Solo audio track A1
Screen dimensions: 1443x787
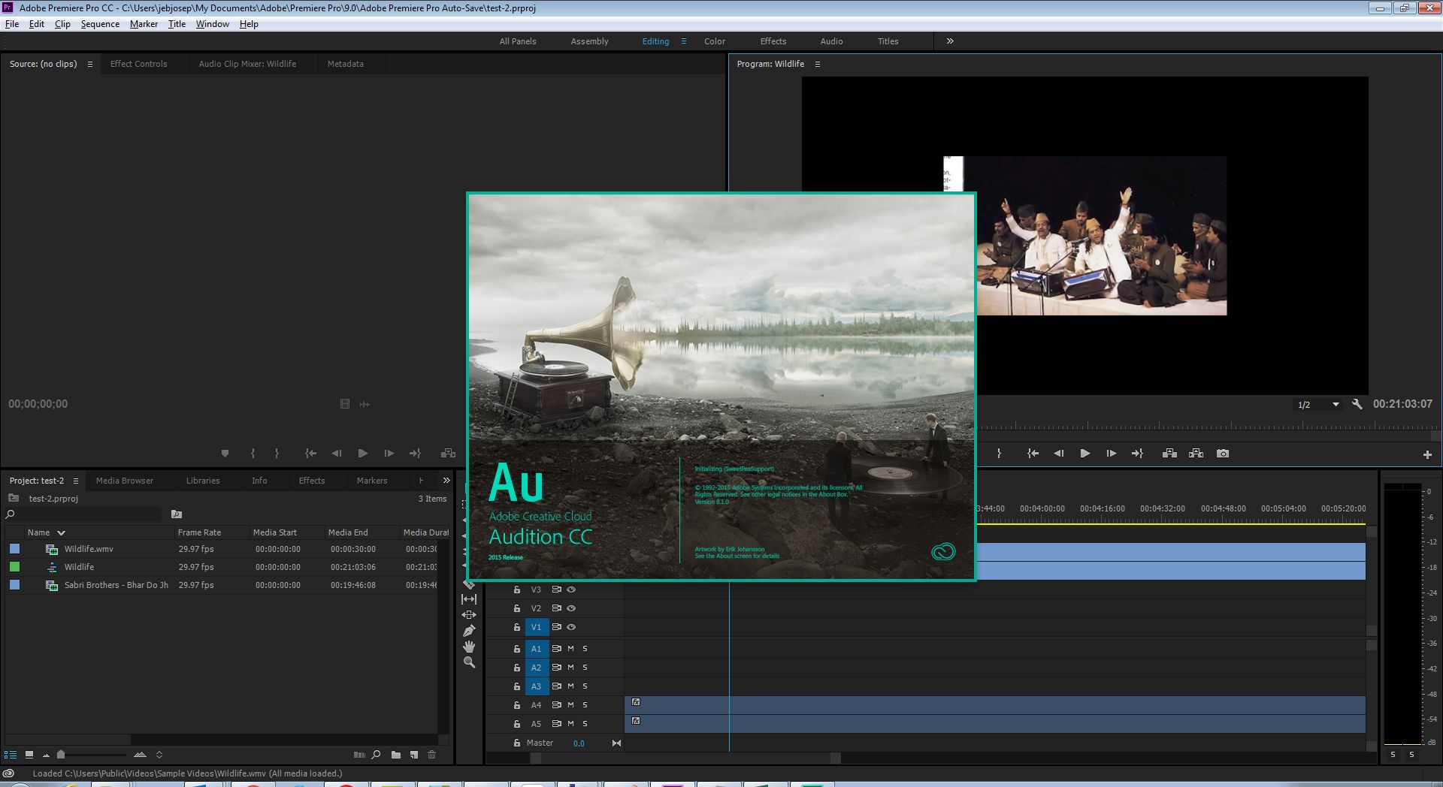(x=584, y=648)
